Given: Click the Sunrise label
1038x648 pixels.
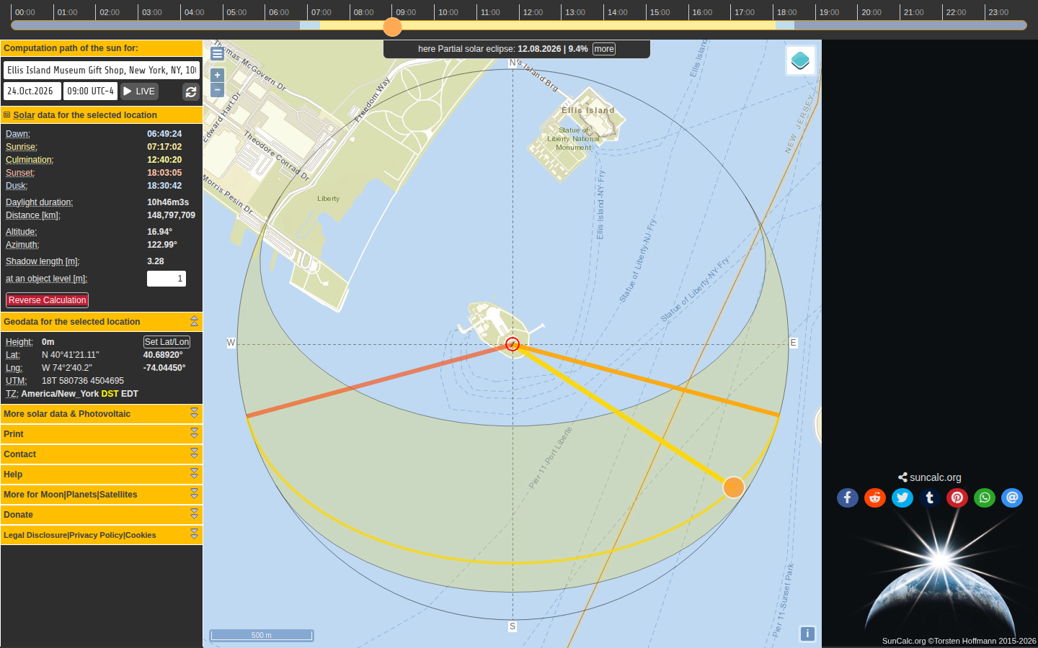Looking at the screenshot, I should [x=22, y=147].
